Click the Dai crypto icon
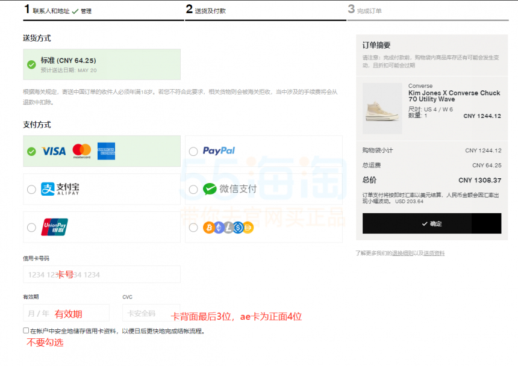Viewport: 518px width, 366px height. [248, 228]
